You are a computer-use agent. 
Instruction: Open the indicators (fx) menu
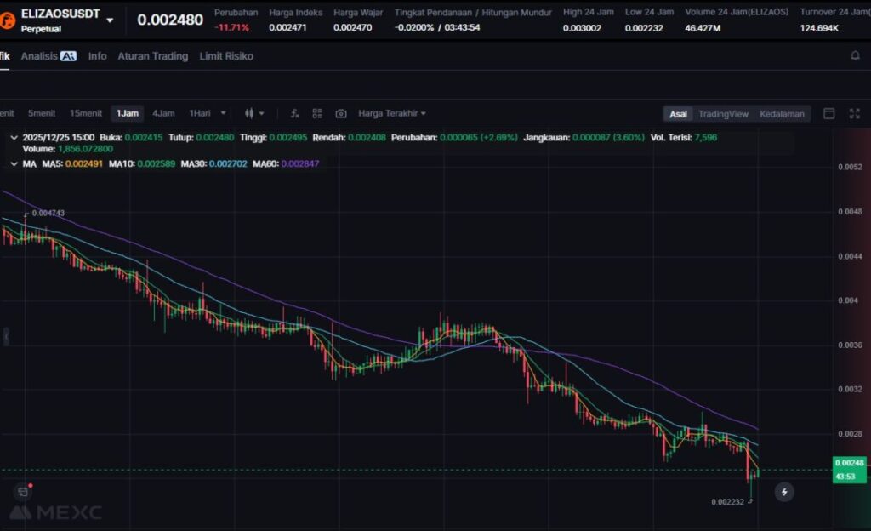[294, 113]
